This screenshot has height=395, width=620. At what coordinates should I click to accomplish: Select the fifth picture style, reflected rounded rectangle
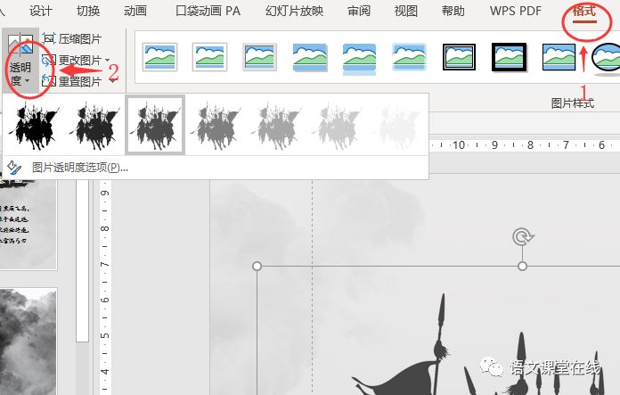click(x=359, y=59)
